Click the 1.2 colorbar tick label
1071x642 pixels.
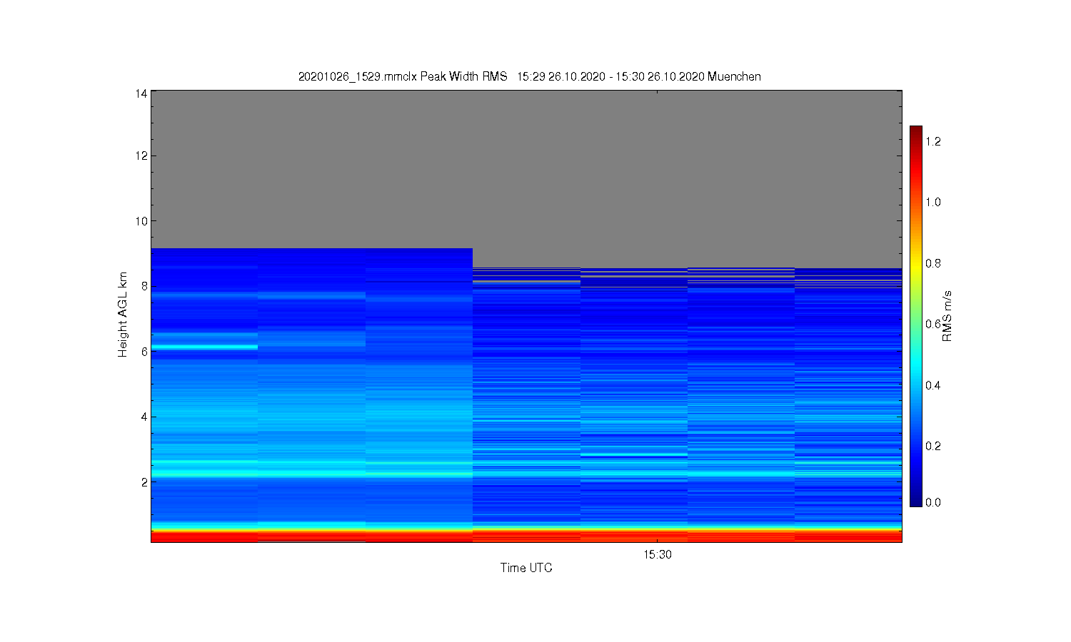coord(933,141)
